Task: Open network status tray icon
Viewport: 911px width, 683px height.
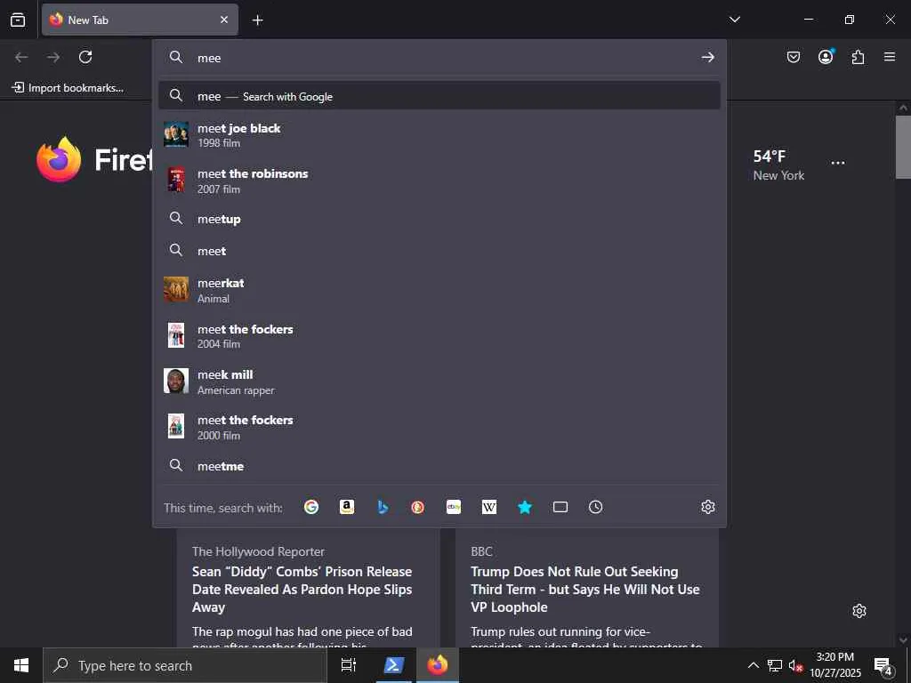Action: 775,665
